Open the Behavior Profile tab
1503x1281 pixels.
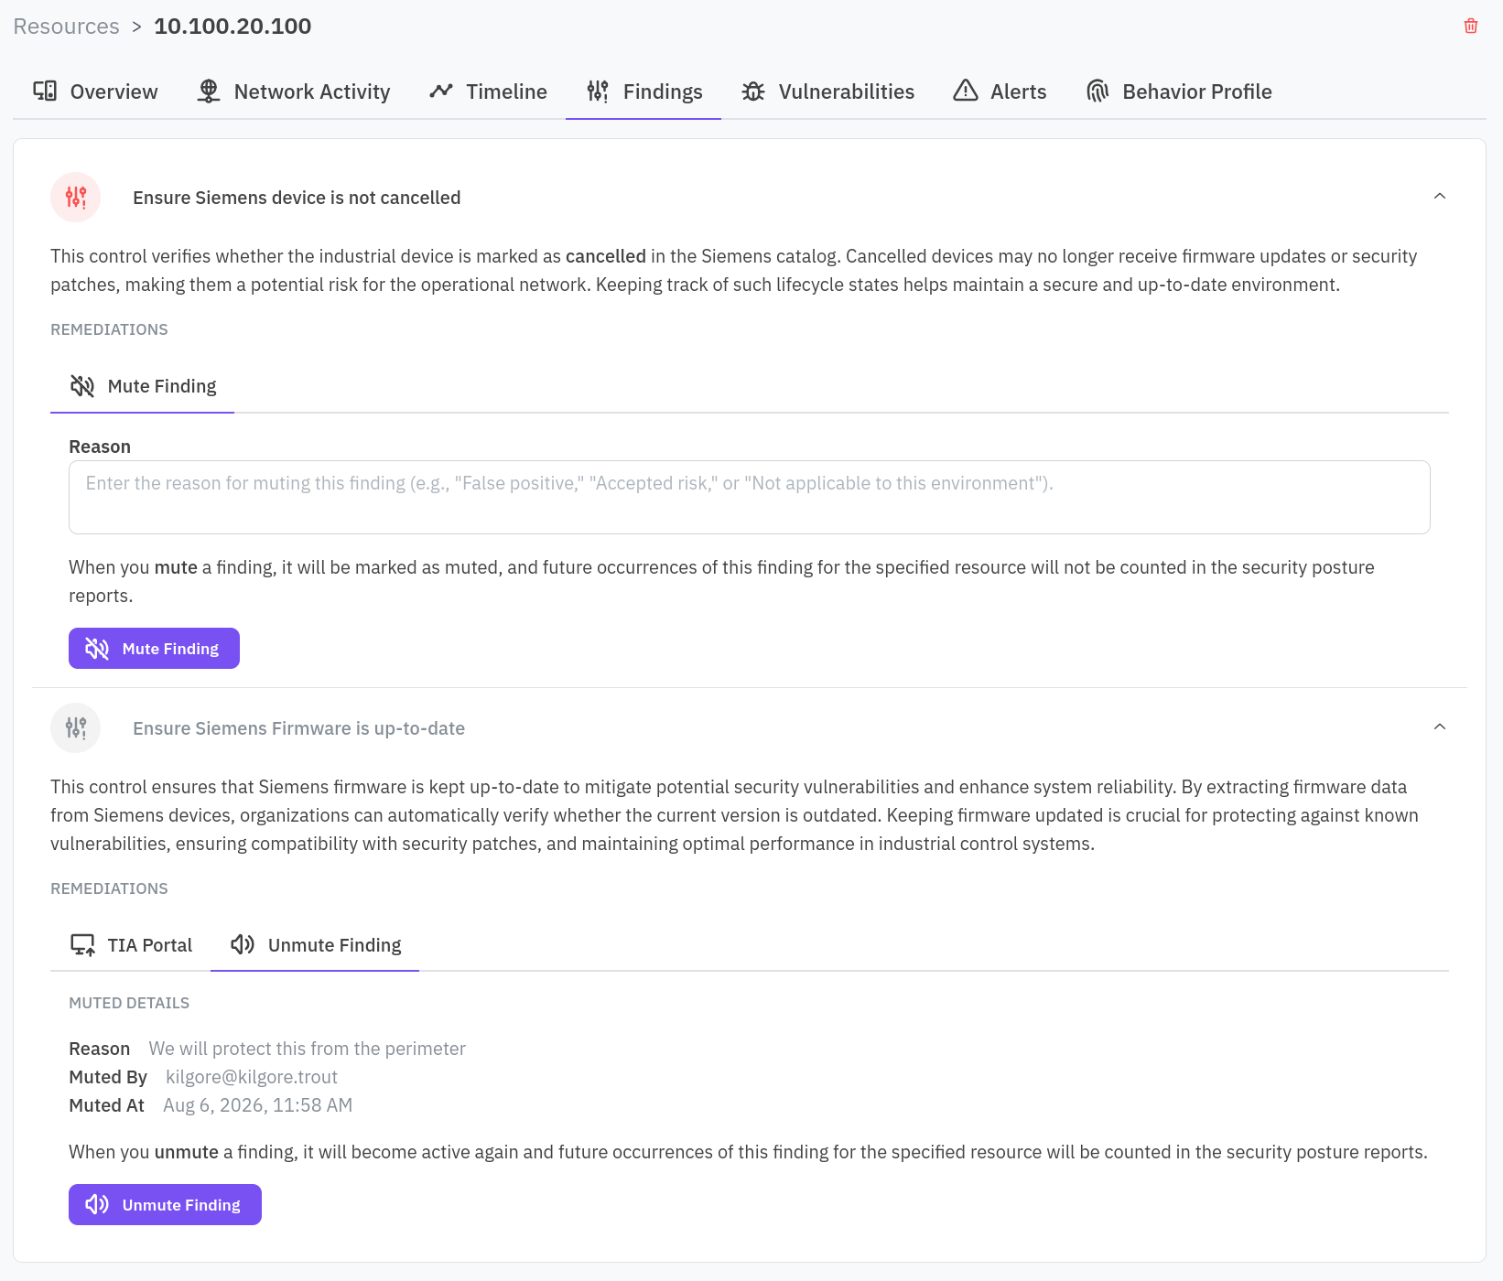(x=1179, y=91)
